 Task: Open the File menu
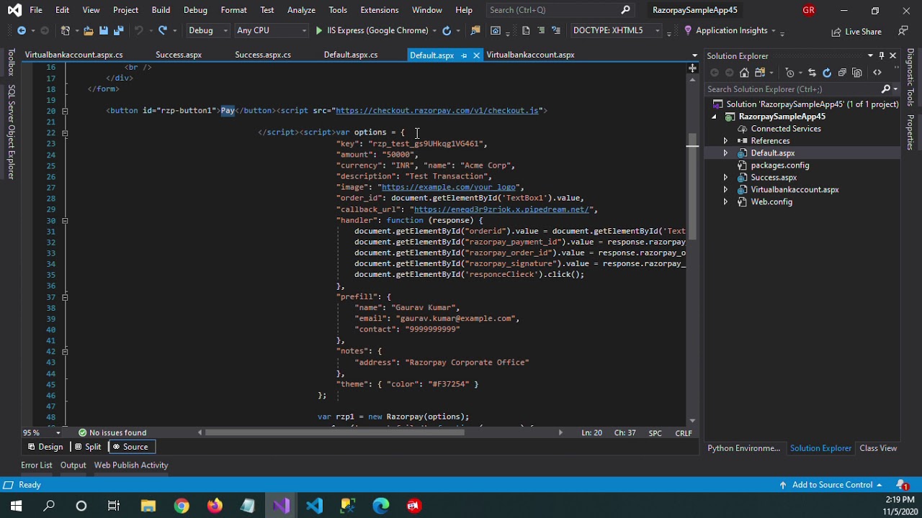(x=35, y=10)
